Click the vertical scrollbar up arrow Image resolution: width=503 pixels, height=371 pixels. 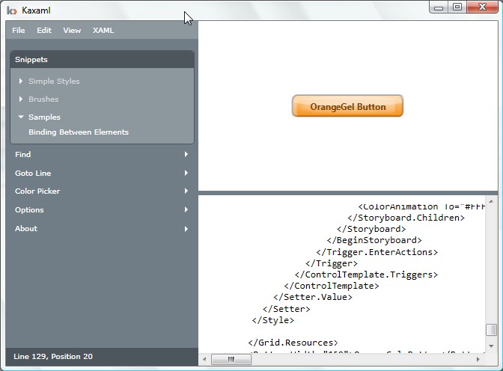[491, 201]
